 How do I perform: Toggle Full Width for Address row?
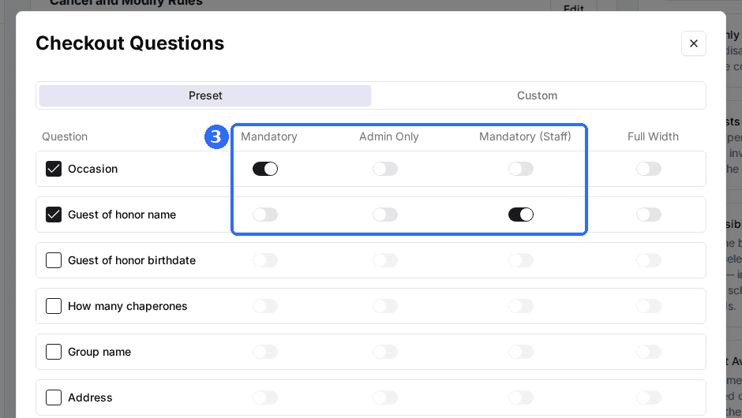[x=649, y=397]
